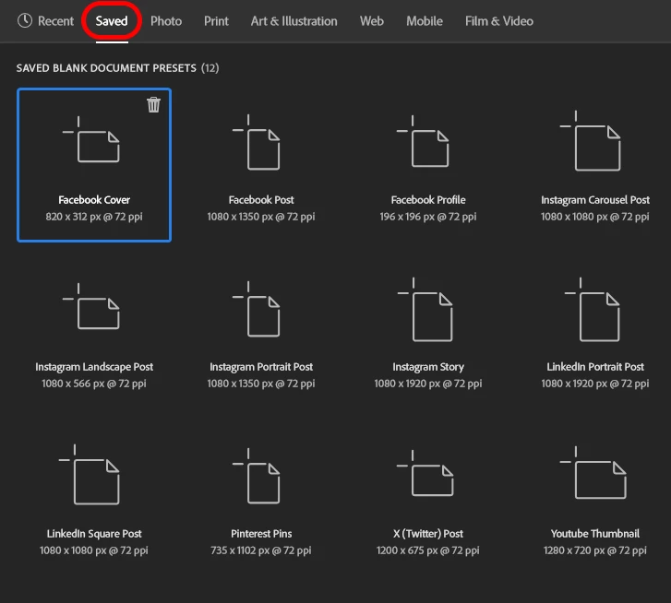Click the Youtube Thumbnail label

click(x=595, y=534)
